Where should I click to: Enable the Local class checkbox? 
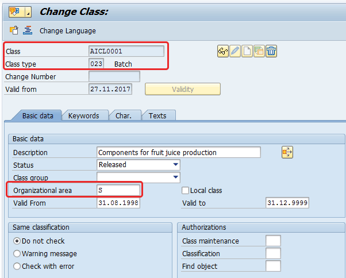[x=185, y=190]
